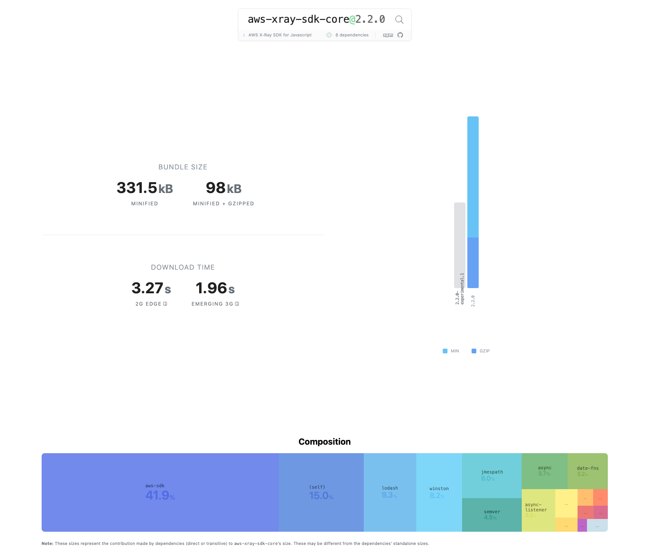Open the GitHub repository icon
The image size is (657, 553).
pos(400,35)
